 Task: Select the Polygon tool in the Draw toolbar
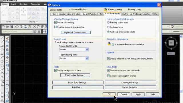click(2, 50)
